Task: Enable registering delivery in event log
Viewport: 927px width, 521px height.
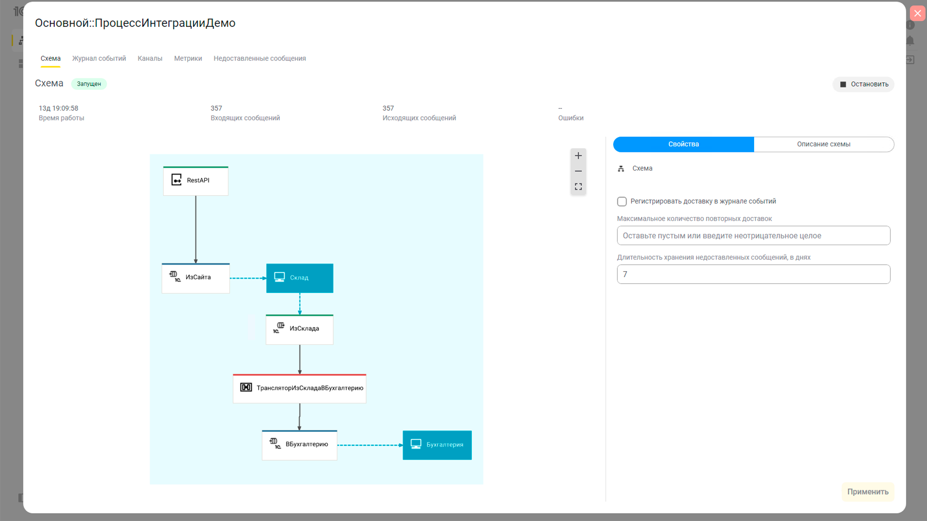Action: [622, 202]
